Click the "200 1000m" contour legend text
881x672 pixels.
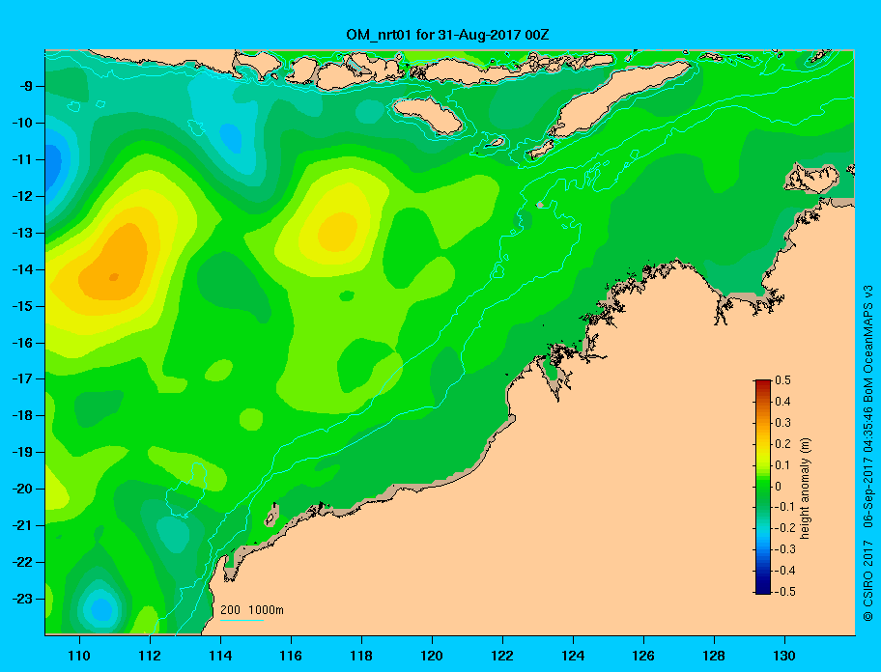click(x=252, y=609)
